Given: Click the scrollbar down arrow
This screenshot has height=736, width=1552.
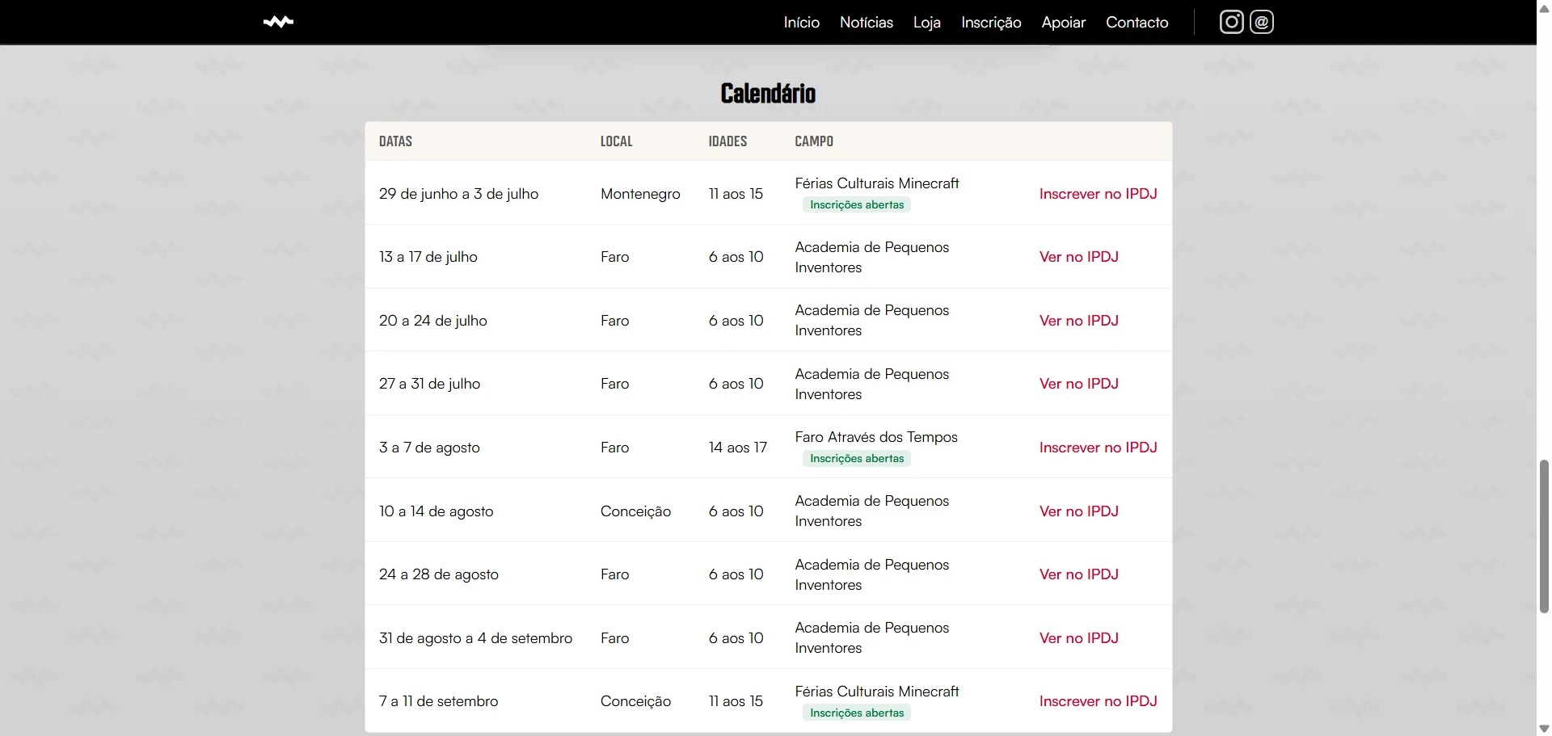Looking at the screenshot, I should click(1544, 729).
